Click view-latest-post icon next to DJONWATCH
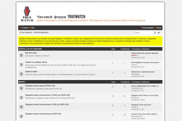The image size is (182, 121). [142, 88]
